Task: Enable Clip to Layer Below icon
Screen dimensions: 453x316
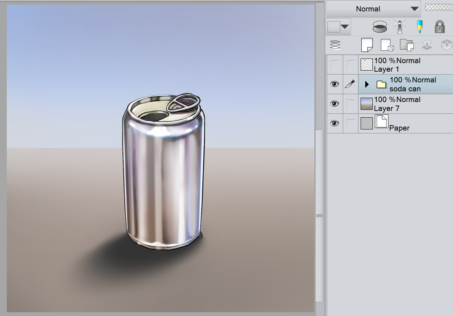Action: tap(380, 27)
